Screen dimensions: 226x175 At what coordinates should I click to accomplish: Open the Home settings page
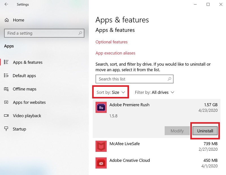tap(18, 20)
